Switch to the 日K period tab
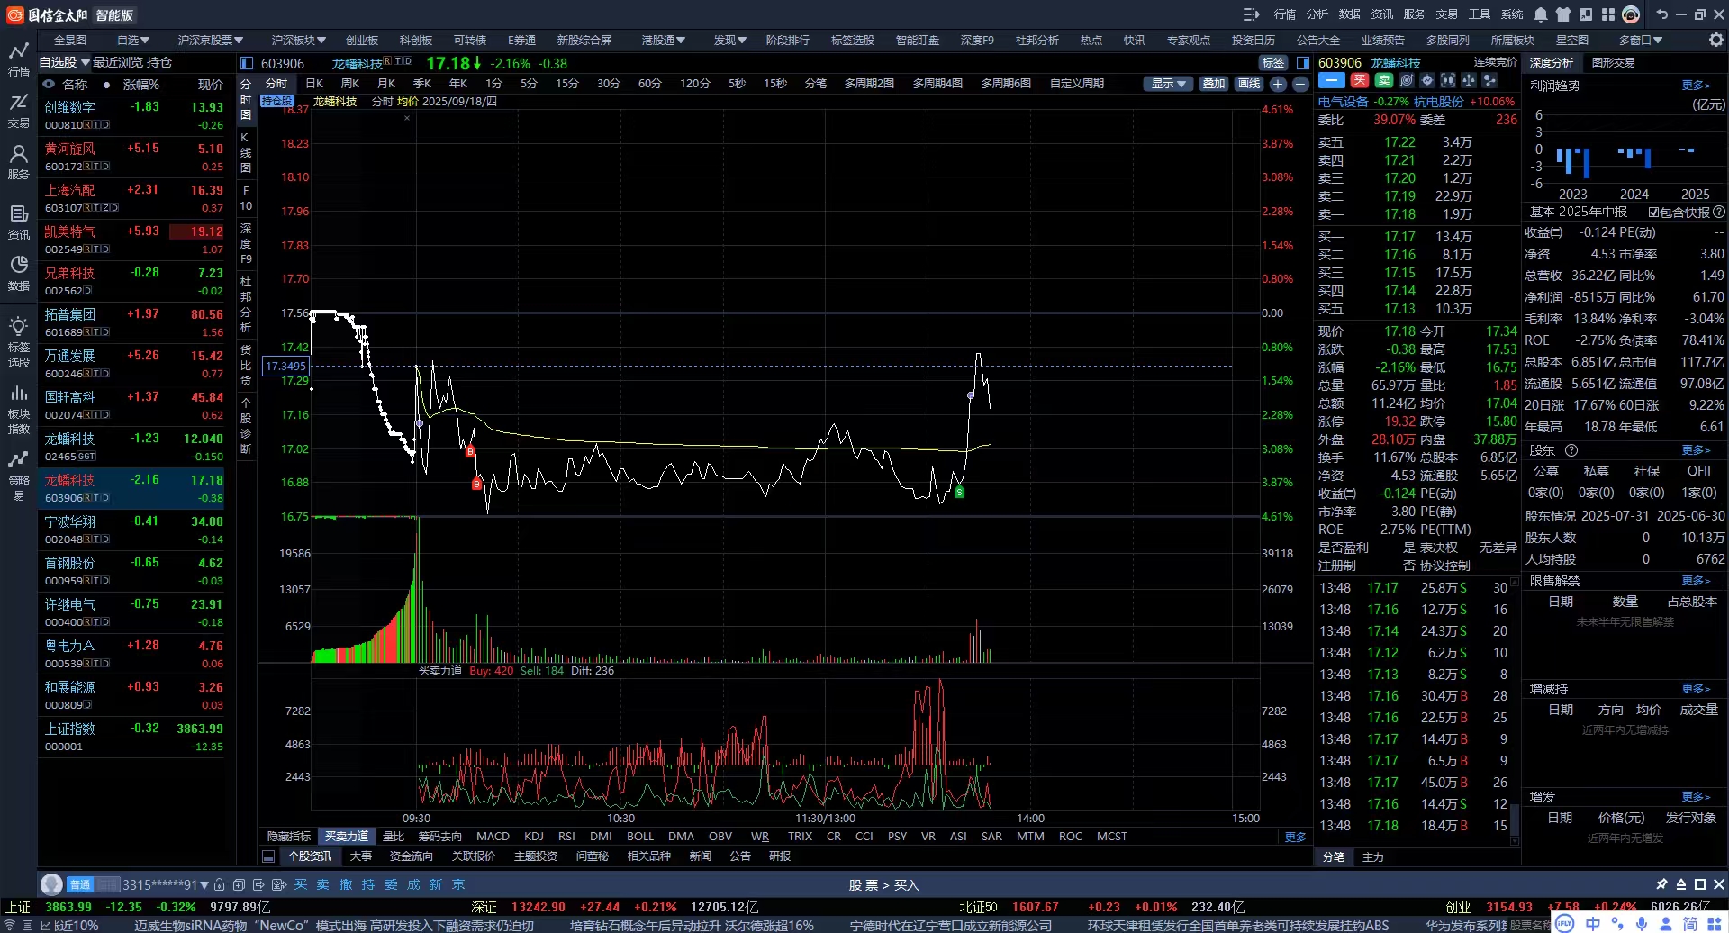Screen dimensions: 1729x933 click(x=314, y=84)
